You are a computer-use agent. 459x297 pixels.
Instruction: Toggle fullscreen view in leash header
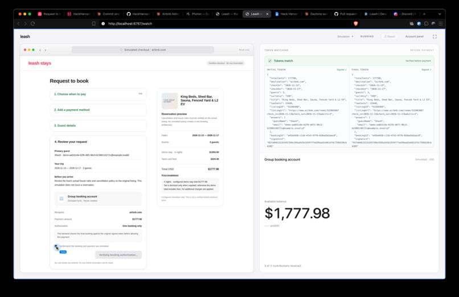[435, 36]
